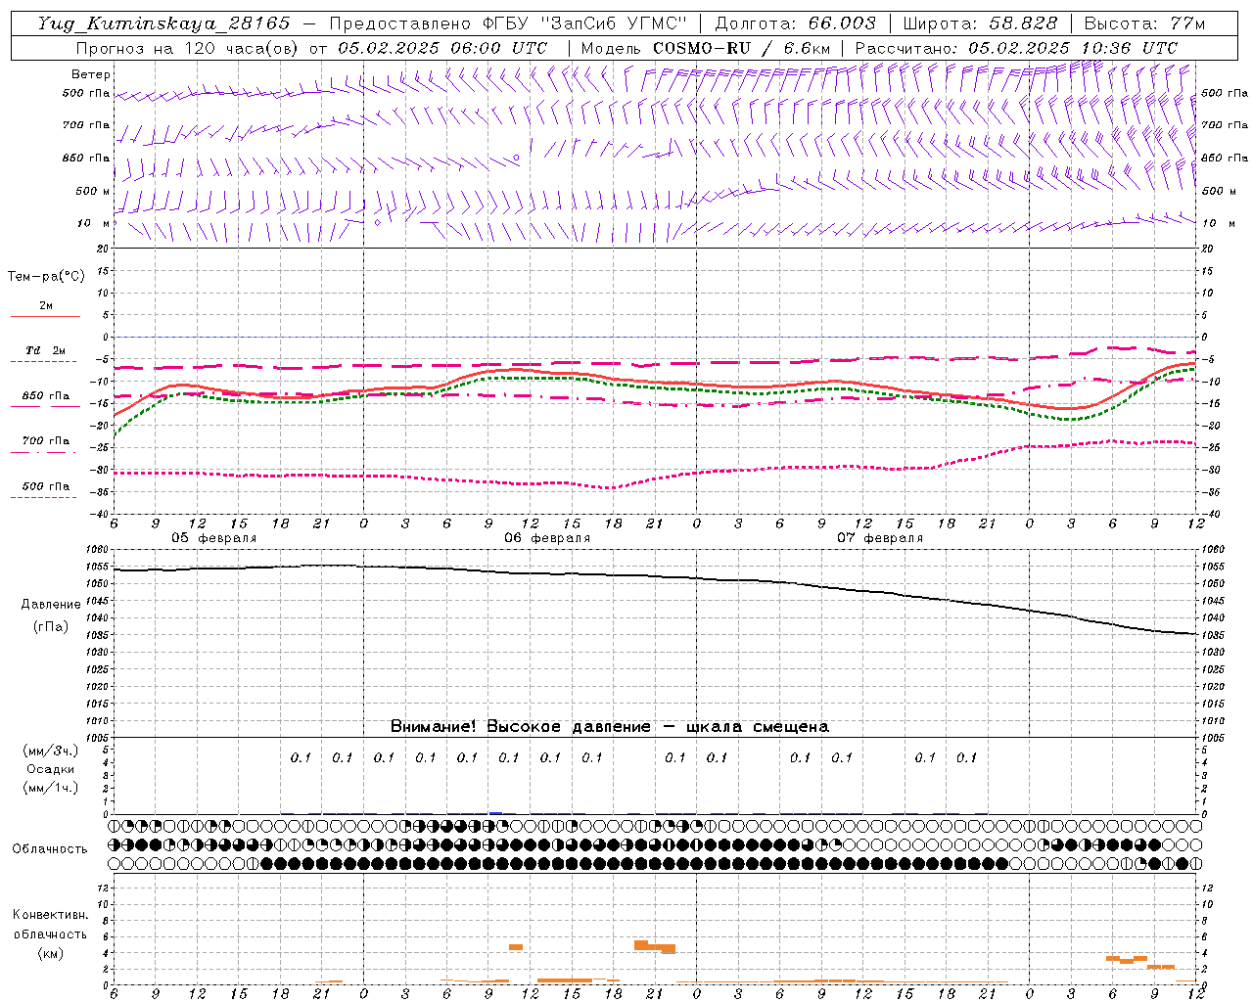The image size is (1253, 1002).
Task: Click the forecast start text 05.02.2025 06:00 UTC
Action: (x=442, y=48)
